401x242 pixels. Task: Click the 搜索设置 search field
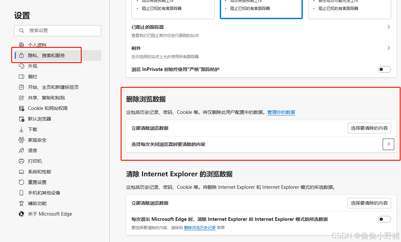click(x=58, y=30)
